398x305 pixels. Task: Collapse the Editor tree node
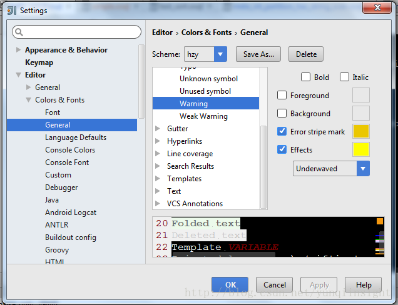click(18, 75)
